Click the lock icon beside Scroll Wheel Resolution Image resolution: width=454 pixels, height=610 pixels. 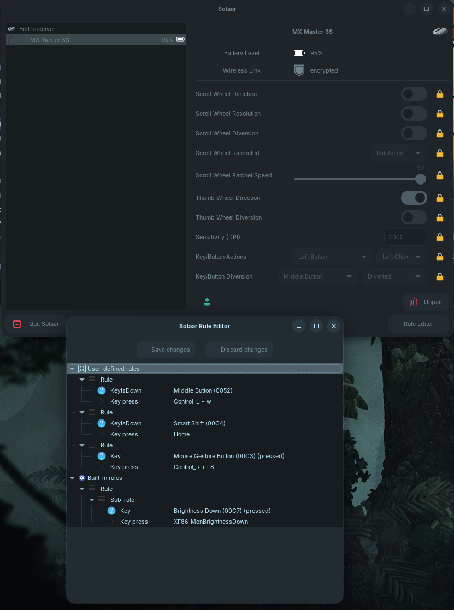tap(440, 114)
